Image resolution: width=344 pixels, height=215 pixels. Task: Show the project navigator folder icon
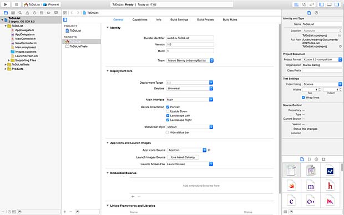click(6, 13)
